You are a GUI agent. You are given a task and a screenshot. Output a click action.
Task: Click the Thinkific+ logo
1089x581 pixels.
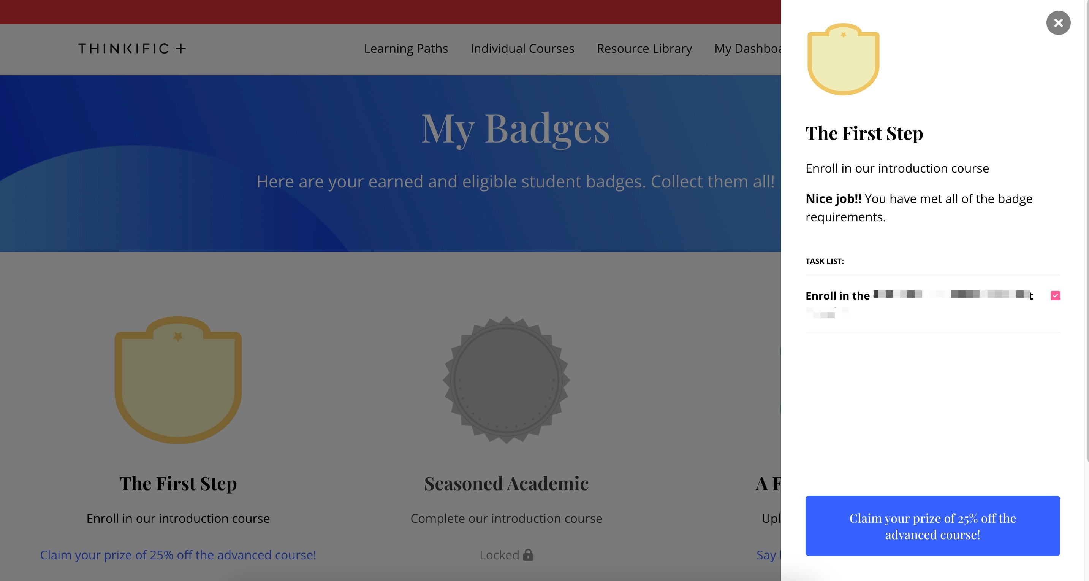131,48
